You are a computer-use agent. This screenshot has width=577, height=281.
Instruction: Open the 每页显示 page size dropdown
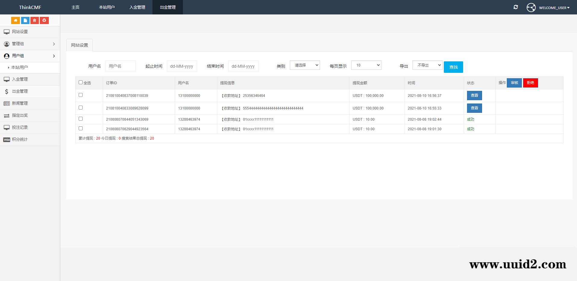click(366, 65)
